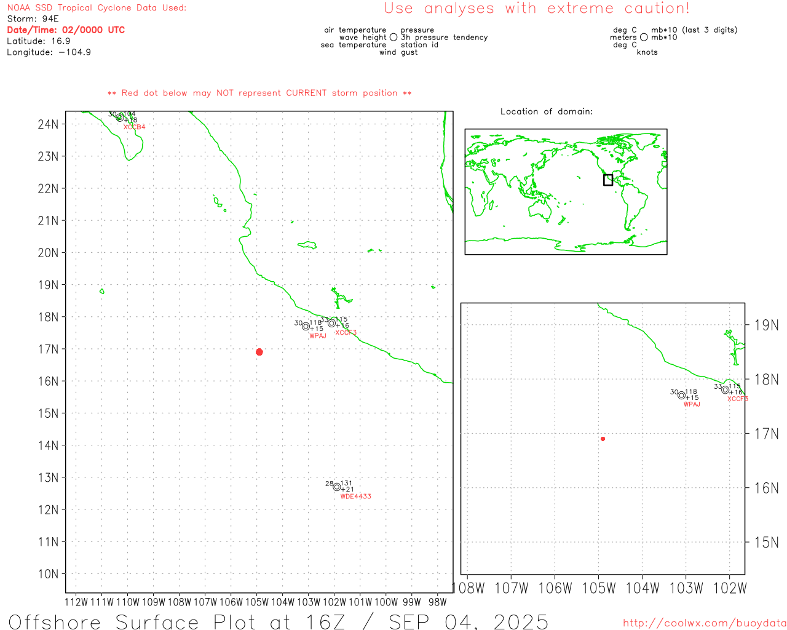The height and width of the screenshot is (630, 787).
Task: Click the 'Date/Time: 02/0000 UTC' line
Action: (66, 30)
